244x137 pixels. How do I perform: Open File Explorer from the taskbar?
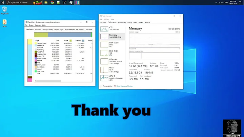click(x=46, y=2)
